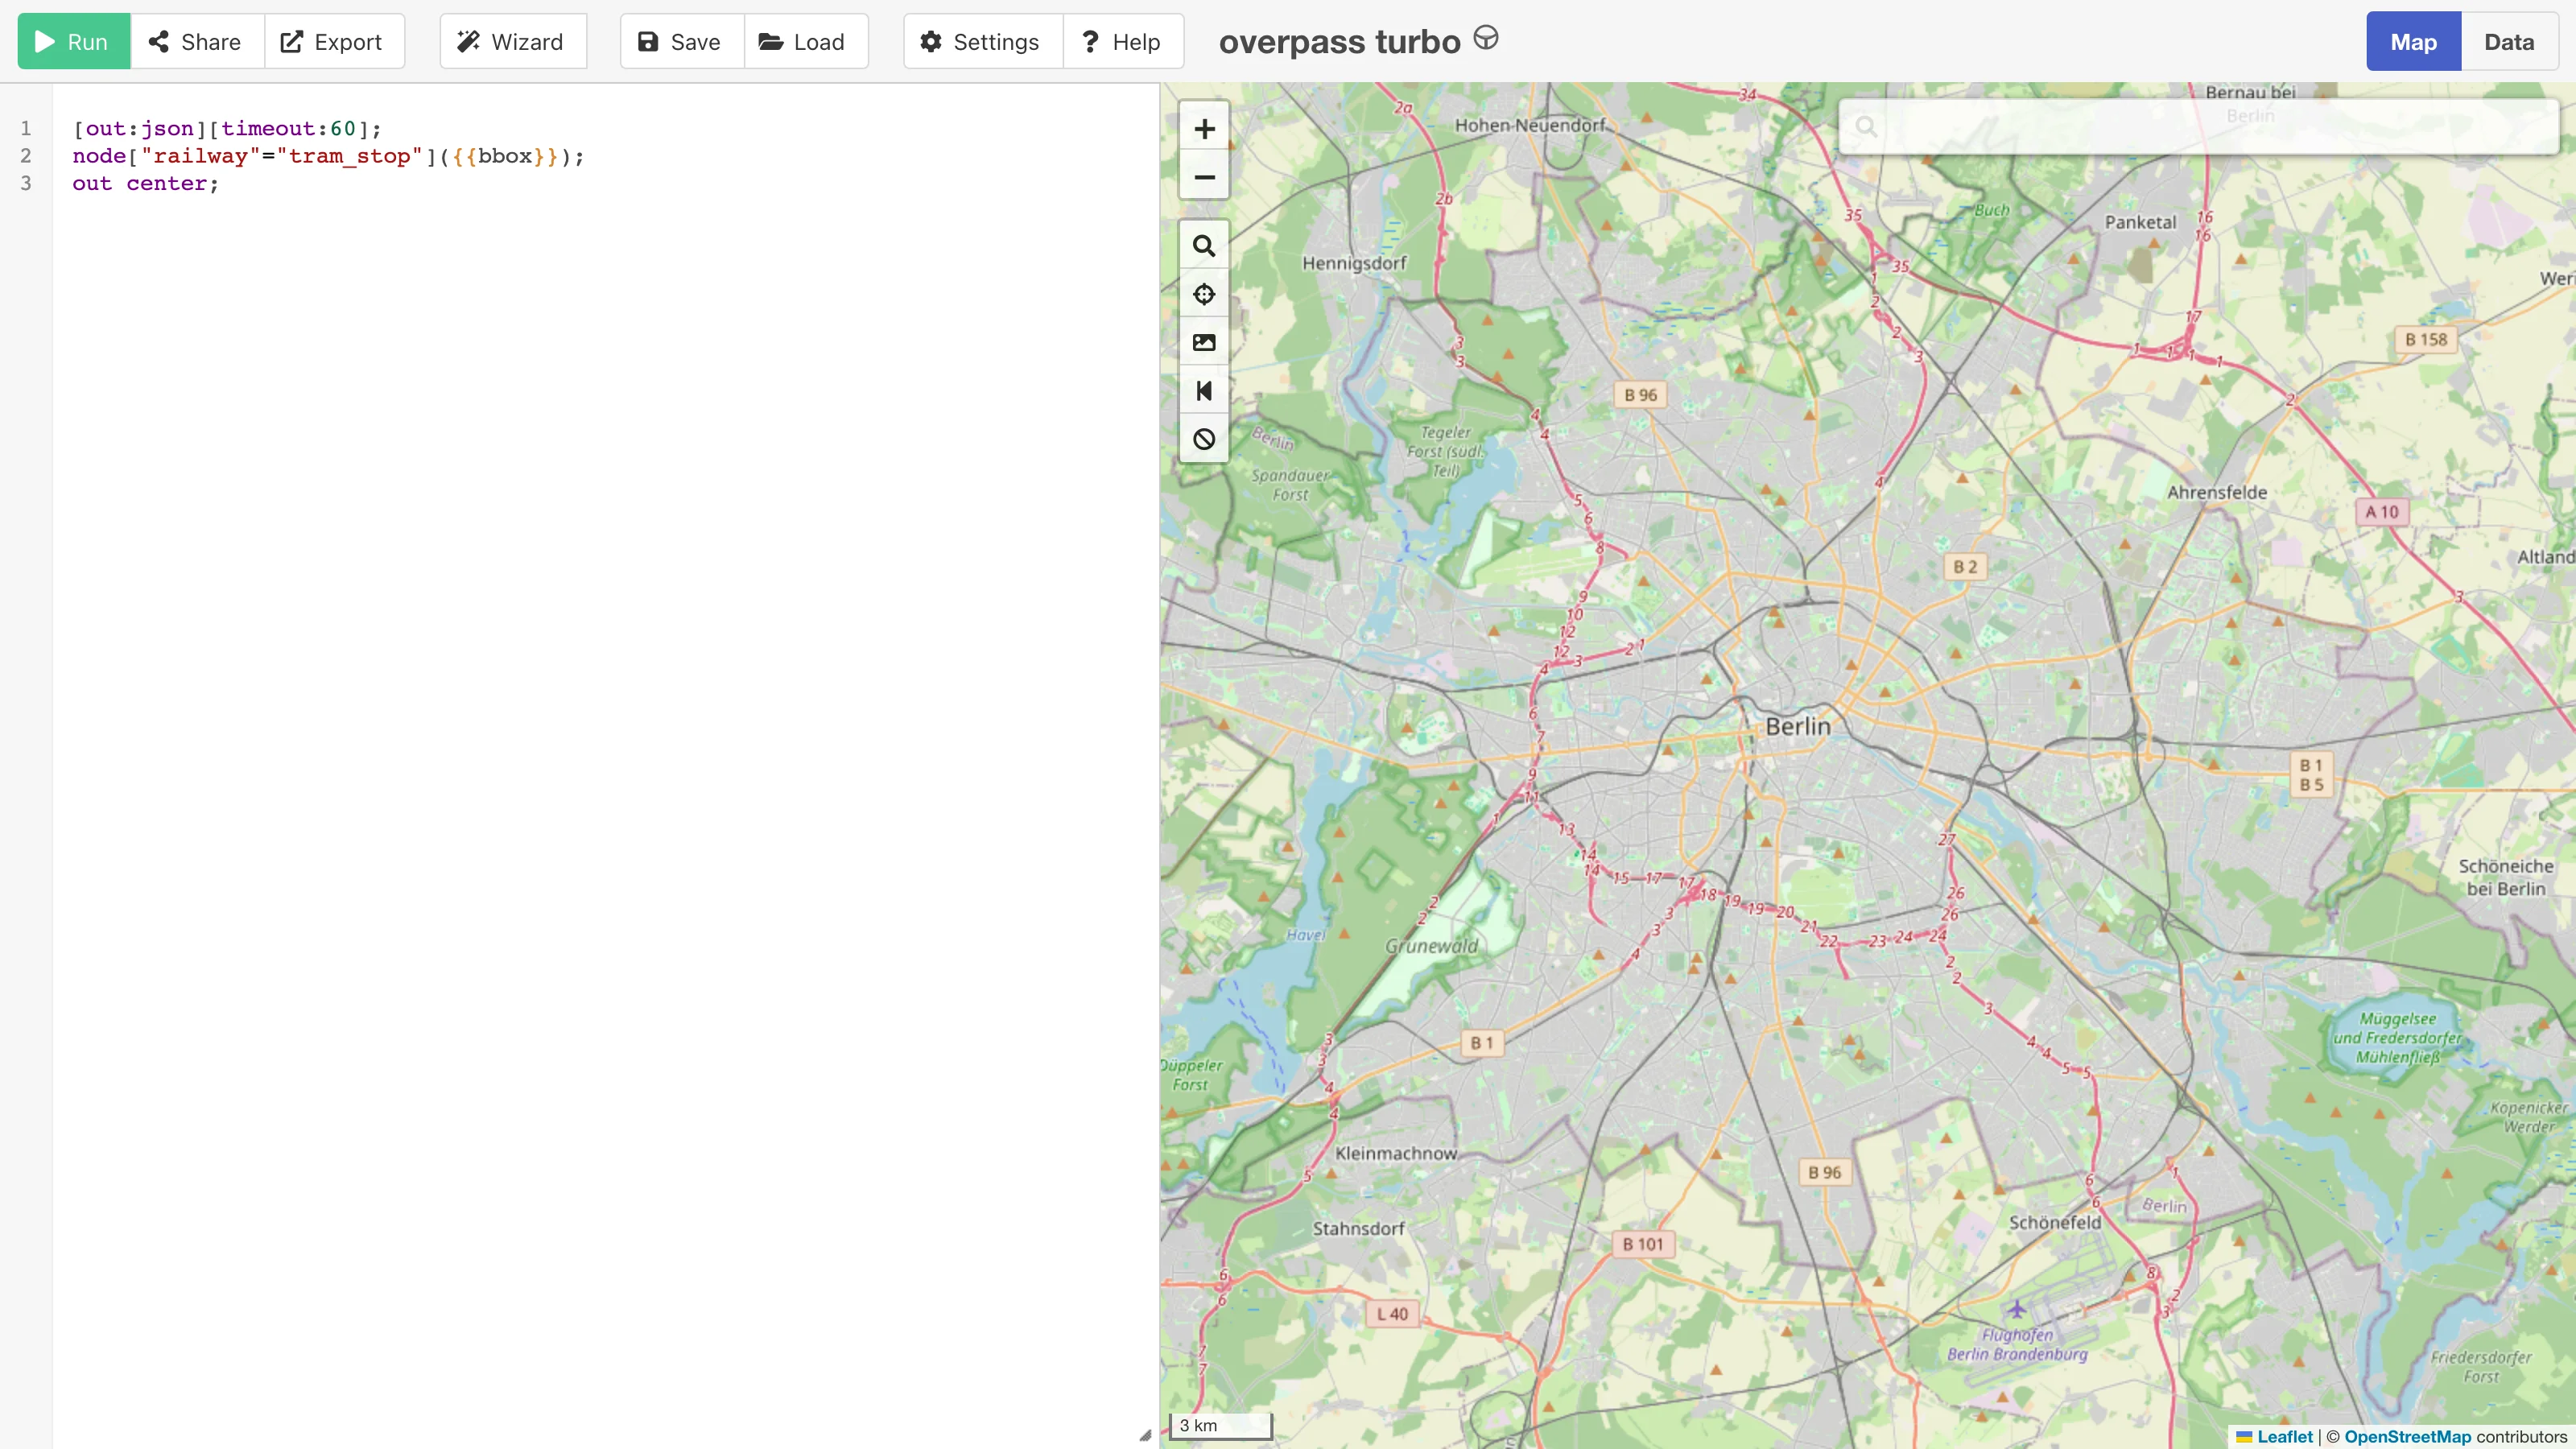The height and width of the screenshot is (1449, 2576).
Task: Click the Berlin city label on map
Action: tap(1798, 726)
